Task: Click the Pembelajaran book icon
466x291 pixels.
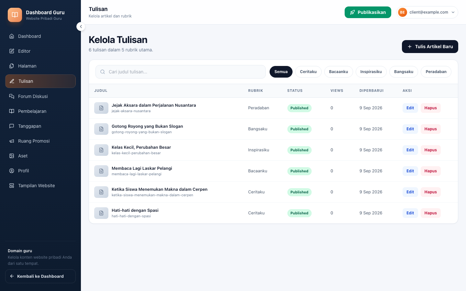Action: click(12, 111)
